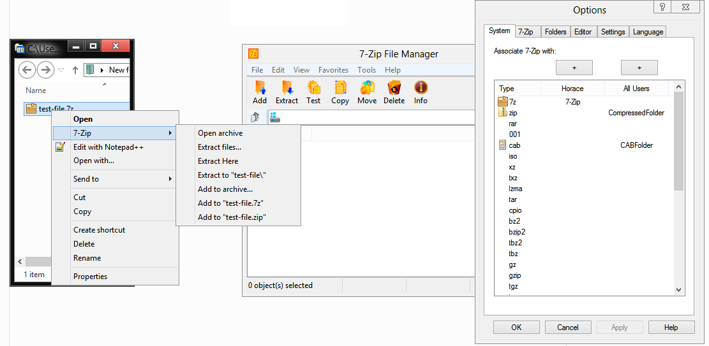Open the Language tab in Options

(648, 32)
